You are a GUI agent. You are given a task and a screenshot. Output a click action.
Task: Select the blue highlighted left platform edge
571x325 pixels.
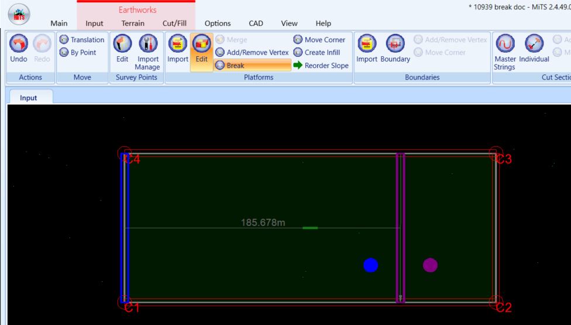pyautogui.click(x=125, y=228)
